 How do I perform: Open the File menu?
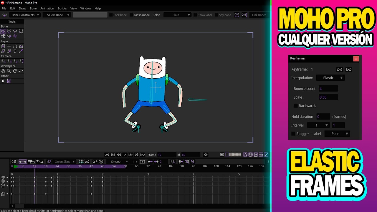coord(4,8)
